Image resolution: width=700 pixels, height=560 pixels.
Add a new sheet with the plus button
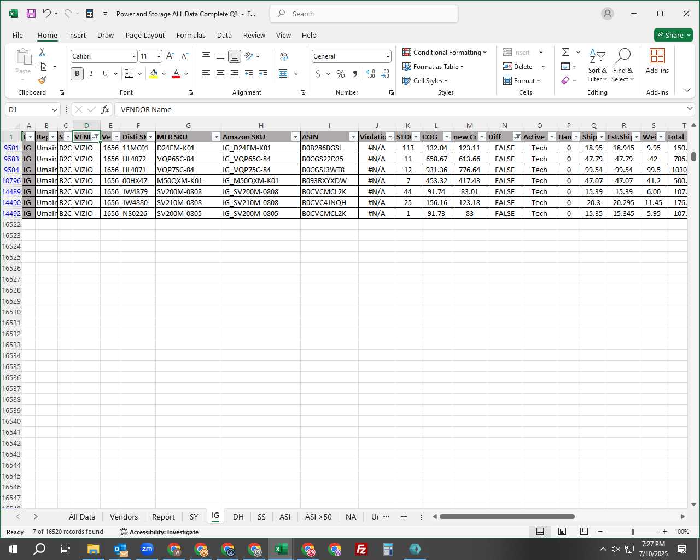(404, 517)
